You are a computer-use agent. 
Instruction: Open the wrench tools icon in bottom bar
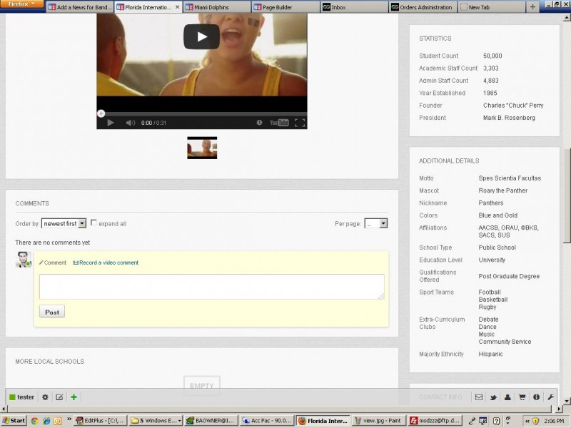(550, 397)
